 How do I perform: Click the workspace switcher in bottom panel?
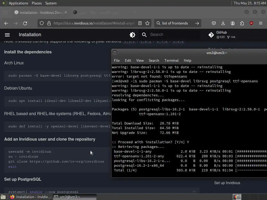pyautogui.click(x=237, y=197)
